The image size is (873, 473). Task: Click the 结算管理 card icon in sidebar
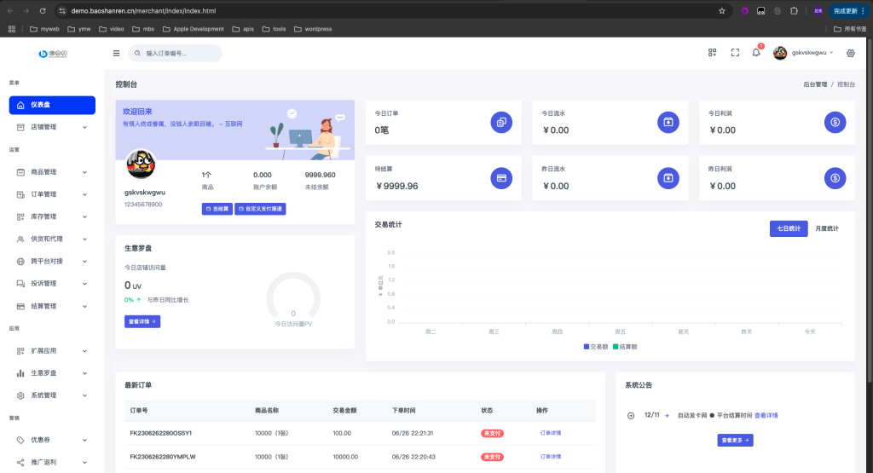pos(20,307)
